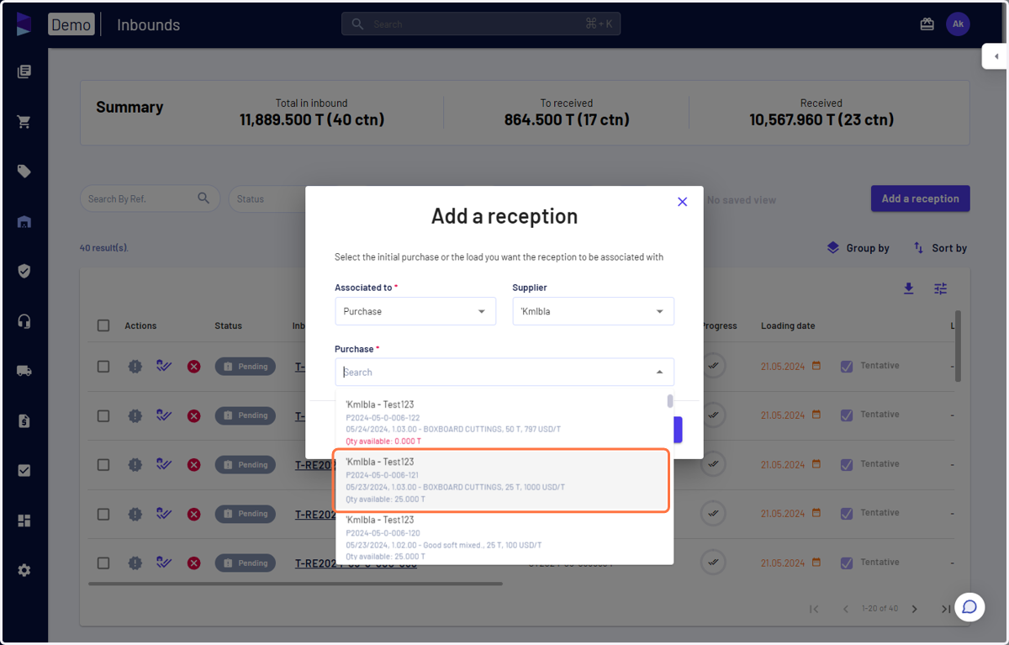1009x645 pixels.
Task: Click the Loading date column header
Action: (788, 325)
